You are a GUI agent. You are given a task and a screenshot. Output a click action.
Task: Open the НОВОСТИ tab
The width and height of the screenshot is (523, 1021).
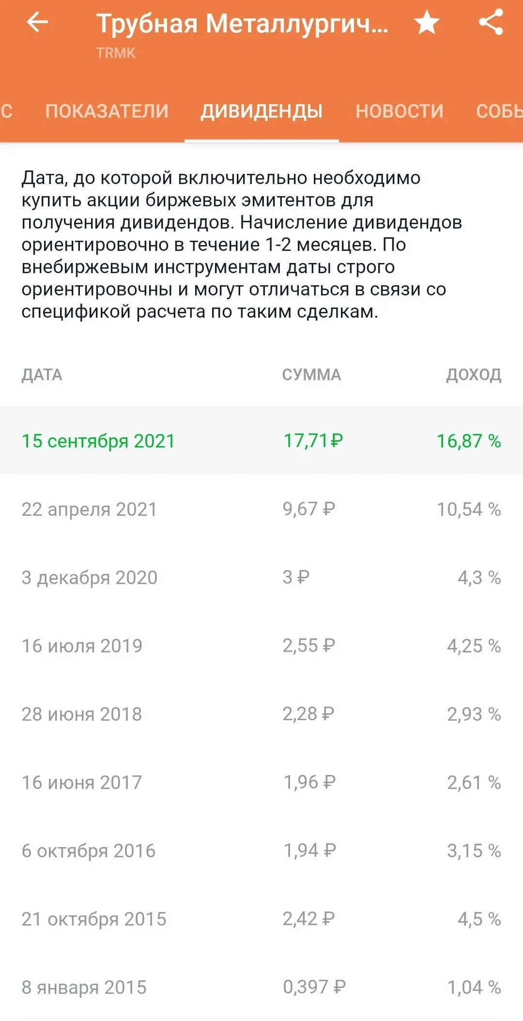[x=400, y=111]
